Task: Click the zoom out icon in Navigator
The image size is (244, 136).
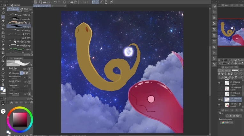Action: click(x=229, y=60)
